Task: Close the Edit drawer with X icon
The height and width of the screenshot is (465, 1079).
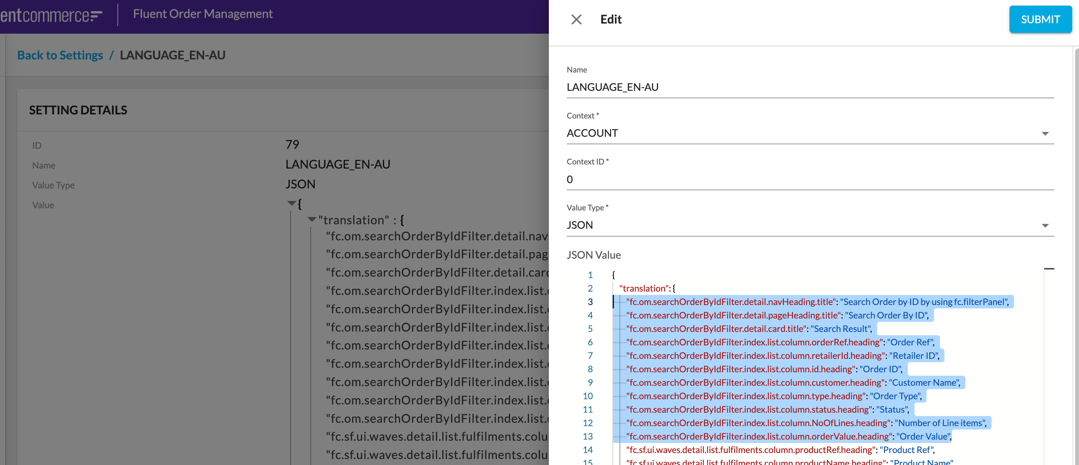Action: click(x=577, y=19)
